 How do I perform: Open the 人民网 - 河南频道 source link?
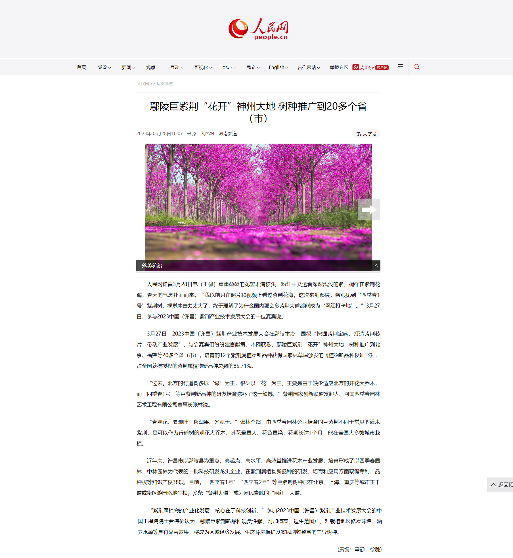[219, 134]
